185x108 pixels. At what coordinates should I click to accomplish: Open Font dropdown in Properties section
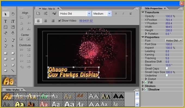click(174, 40)
